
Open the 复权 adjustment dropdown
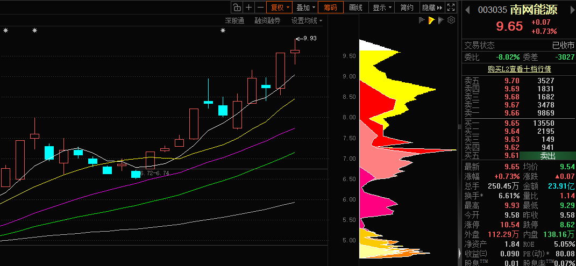280,8
